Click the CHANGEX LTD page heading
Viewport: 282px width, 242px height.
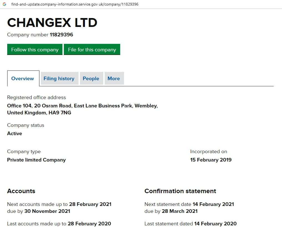pos(52,23)
